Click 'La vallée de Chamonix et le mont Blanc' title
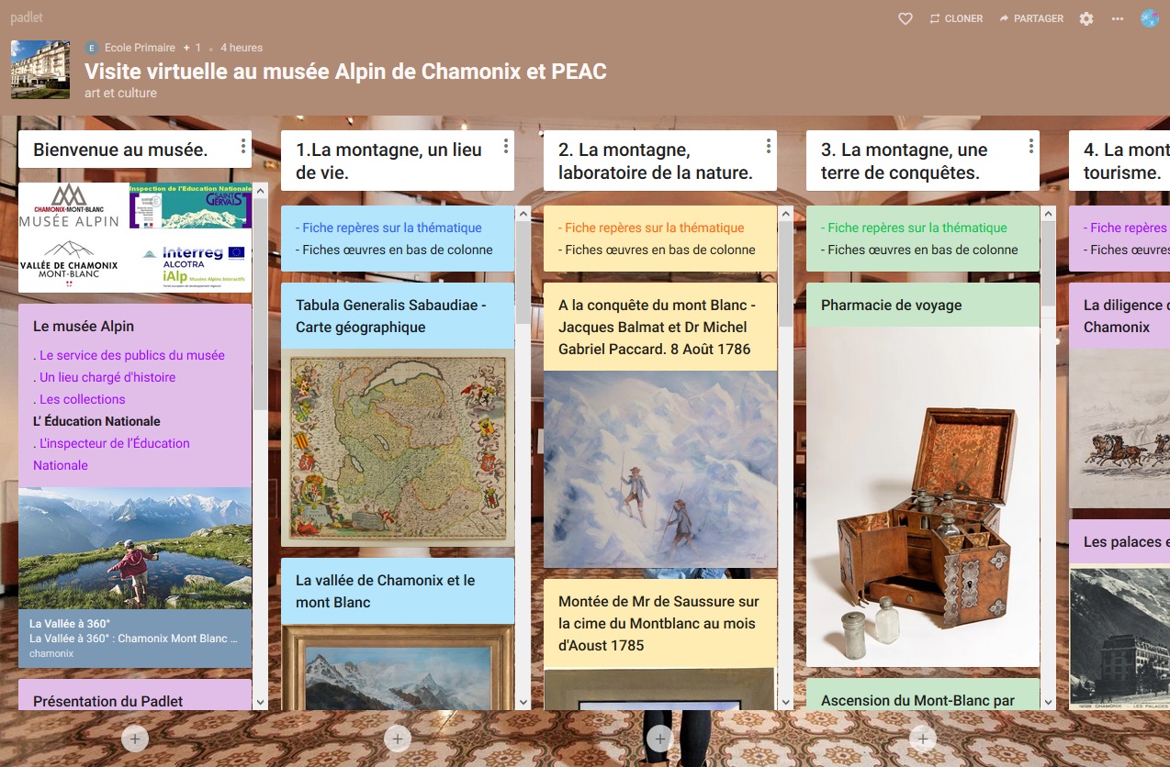This screenshot has width=1170, height=767. click(386, 591)
